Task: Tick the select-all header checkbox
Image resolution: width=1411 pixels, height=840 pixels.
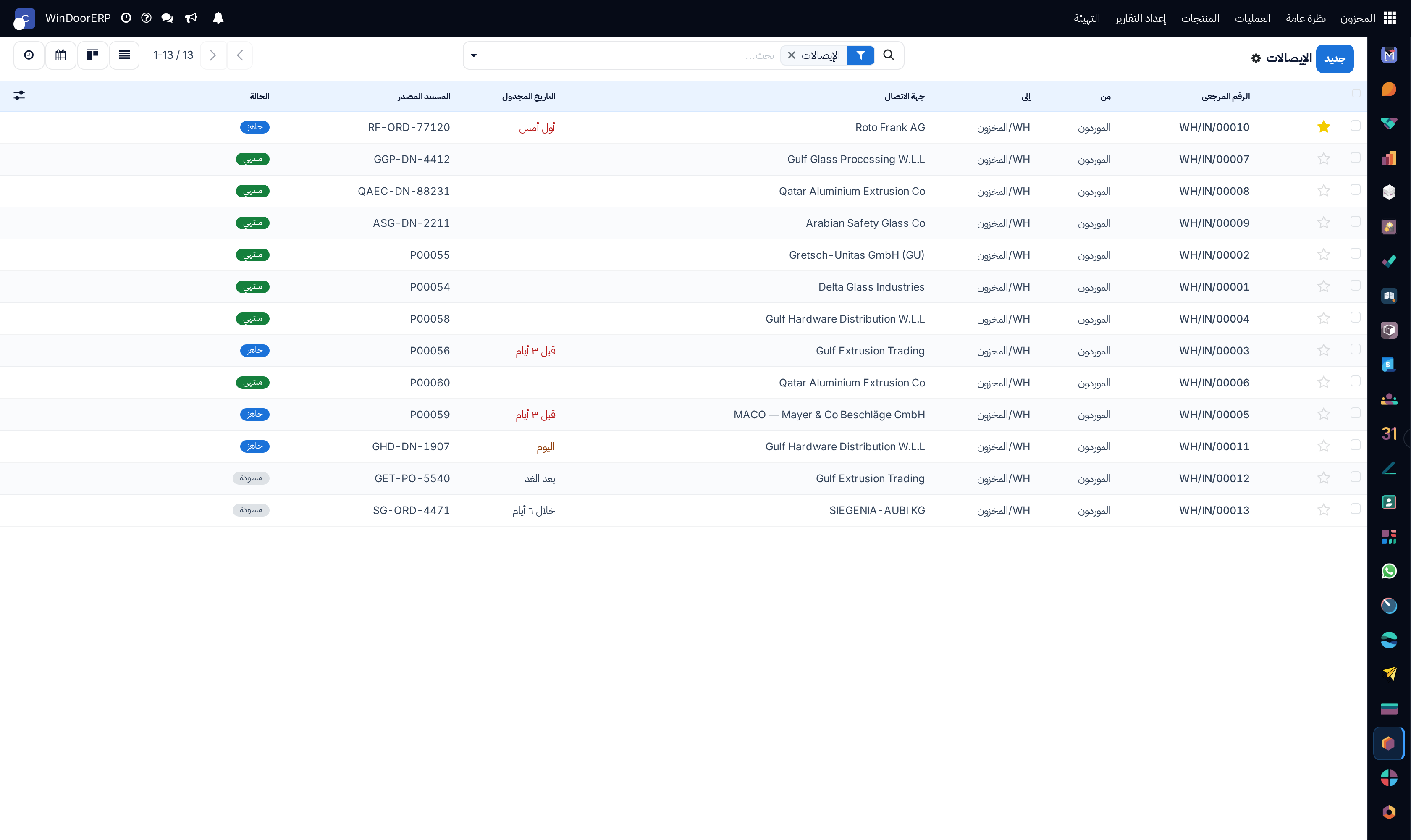Action: tap(1356, 93)
